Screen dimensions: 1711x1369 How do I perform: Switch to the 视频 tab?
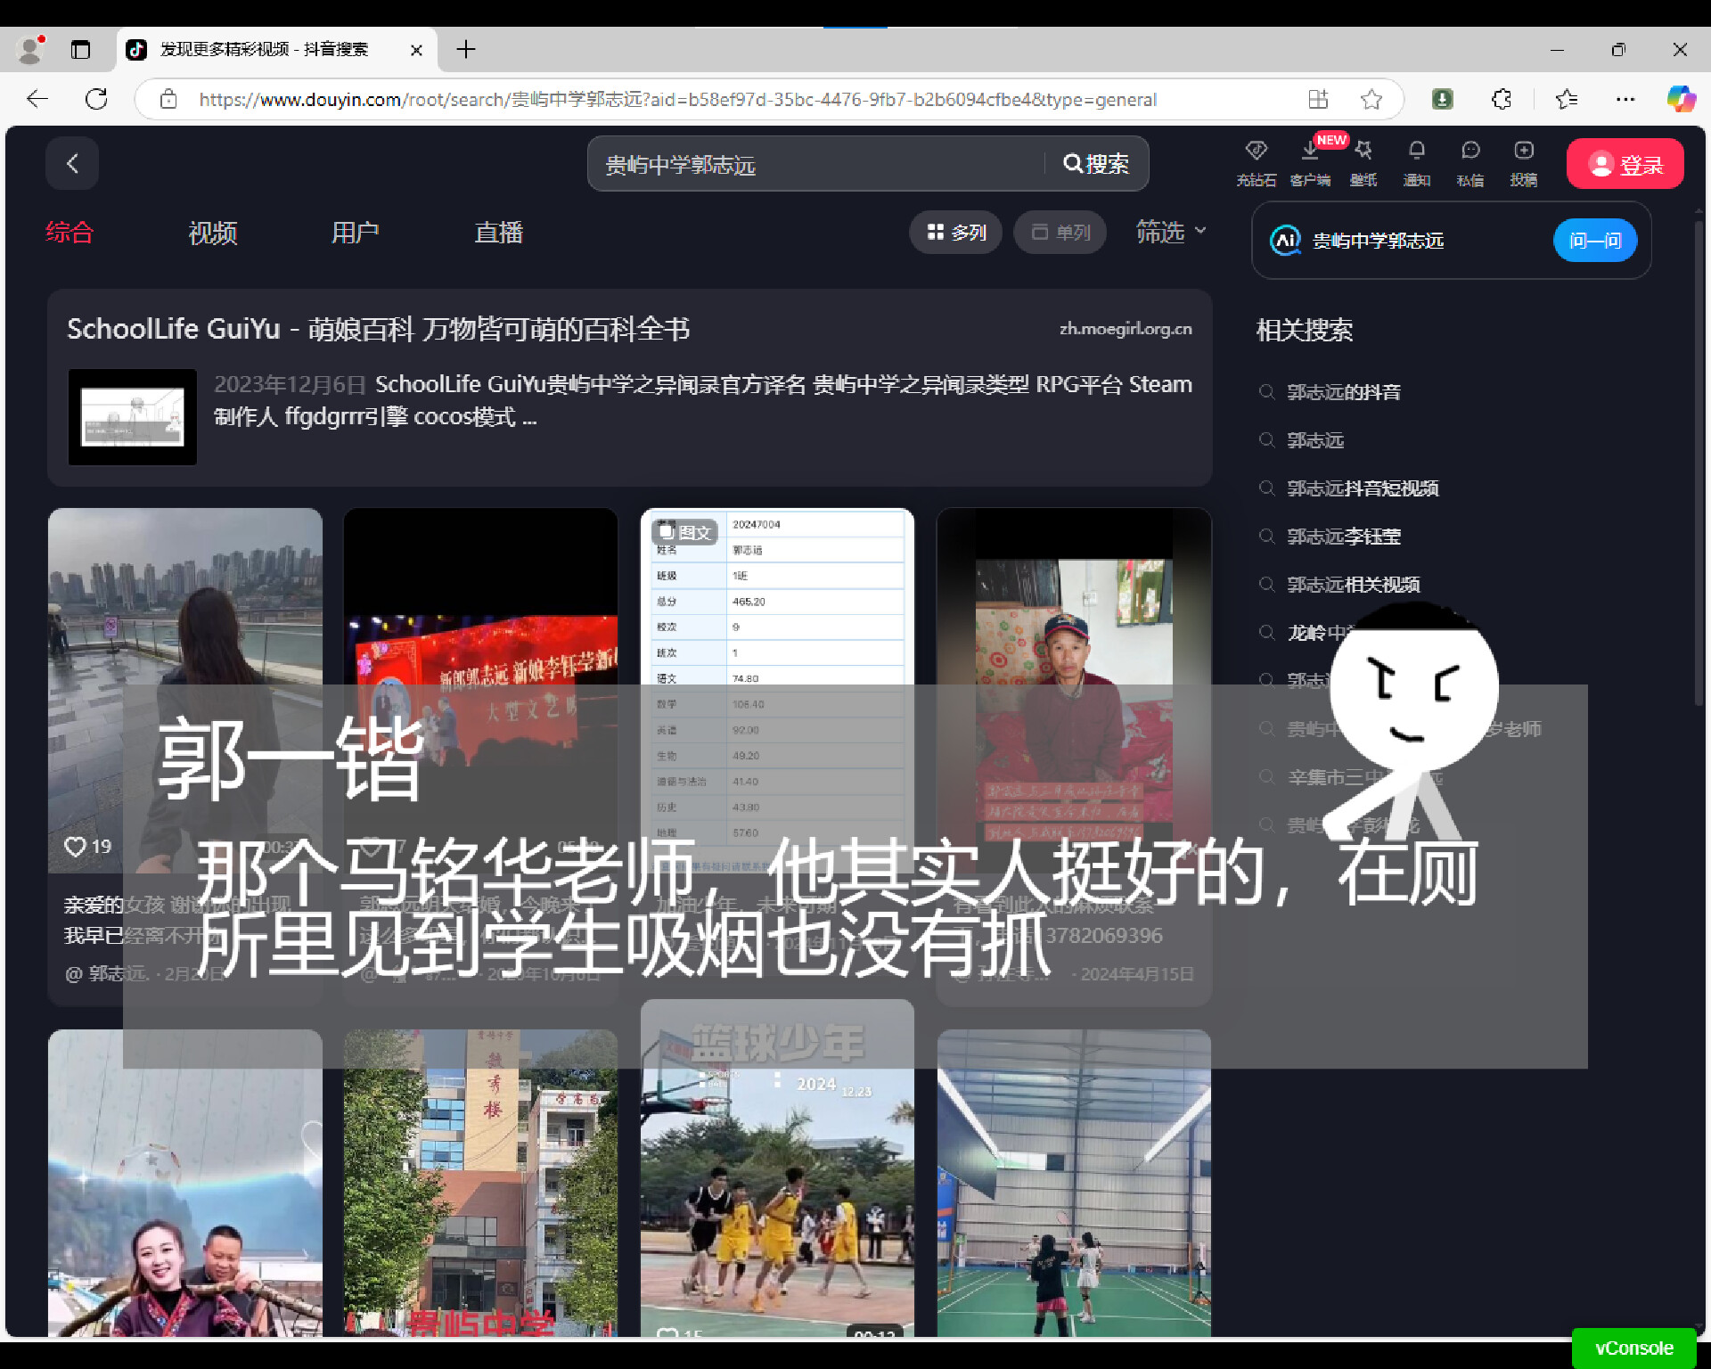[x=212, y=233]
